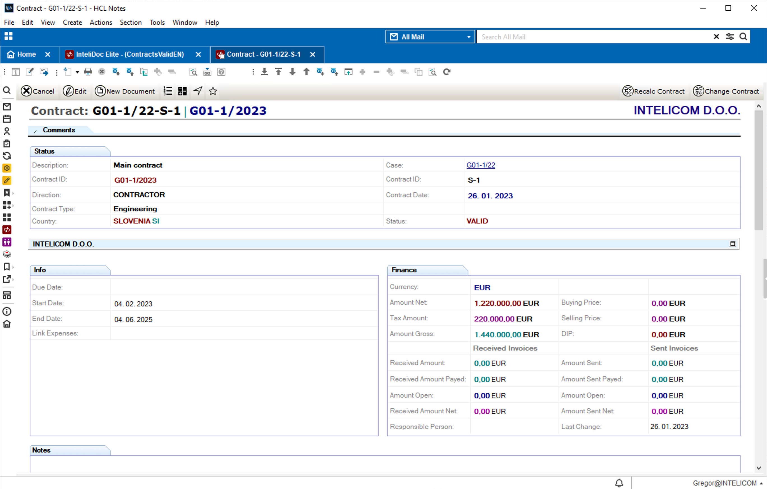
Task: Click the search magnifier button in search bar
Action: 743,37
